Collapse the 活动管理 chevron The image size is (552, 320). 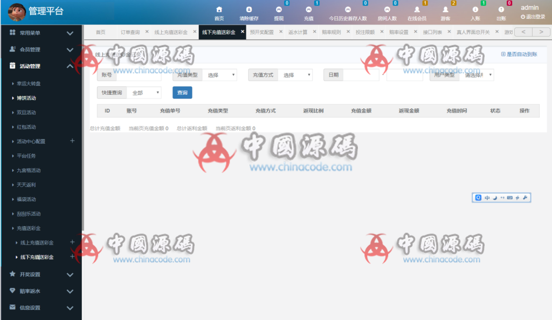click(x=70, y=66)
